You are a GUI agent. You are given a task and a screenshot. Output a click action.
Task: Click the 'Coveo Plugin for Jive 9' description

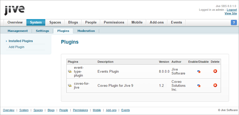[115, 86]
